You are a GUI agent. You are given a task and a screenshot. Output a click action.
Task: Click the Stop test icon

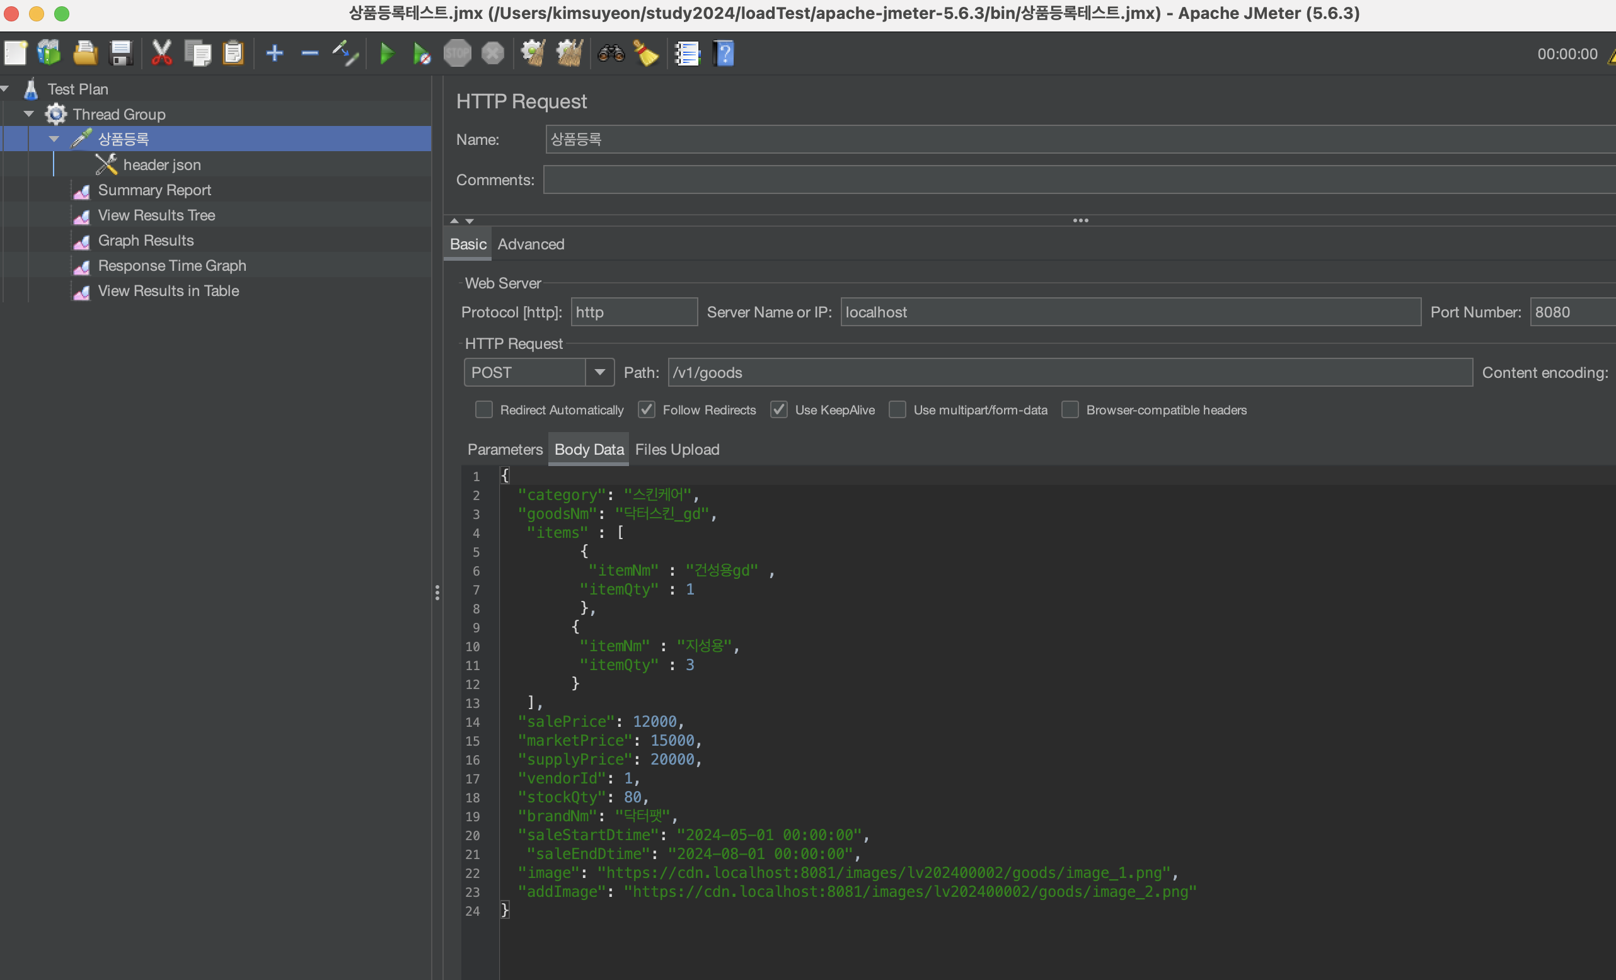457,53
